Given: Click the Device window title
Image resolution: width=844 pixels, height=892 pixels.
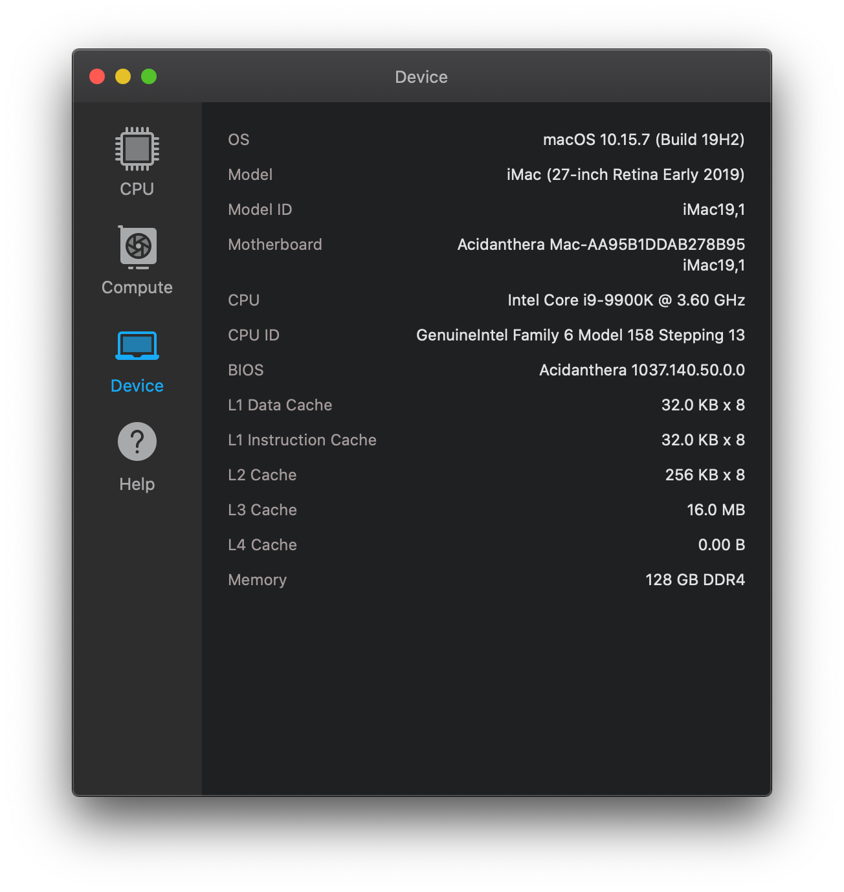Looking at the screenshot, I should [421, 77].
